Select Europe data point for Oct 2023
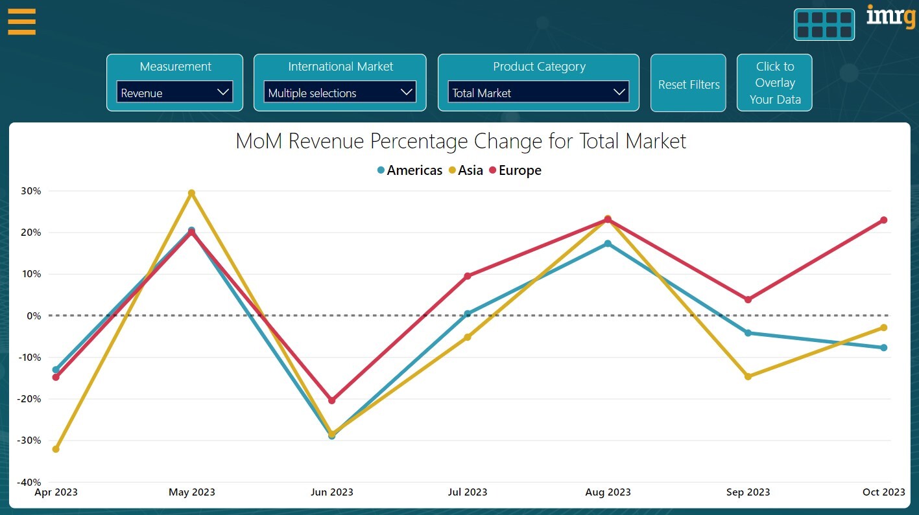This screenshot has height=515, width=919. (x=883, y=220)
